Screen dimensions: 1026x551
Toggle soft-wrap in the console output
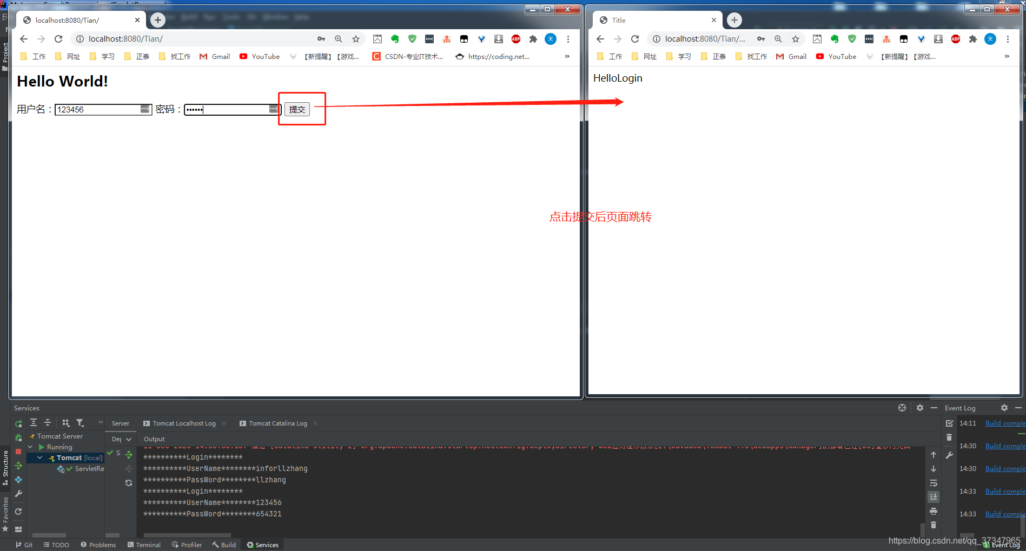click(x=934, y=483)
